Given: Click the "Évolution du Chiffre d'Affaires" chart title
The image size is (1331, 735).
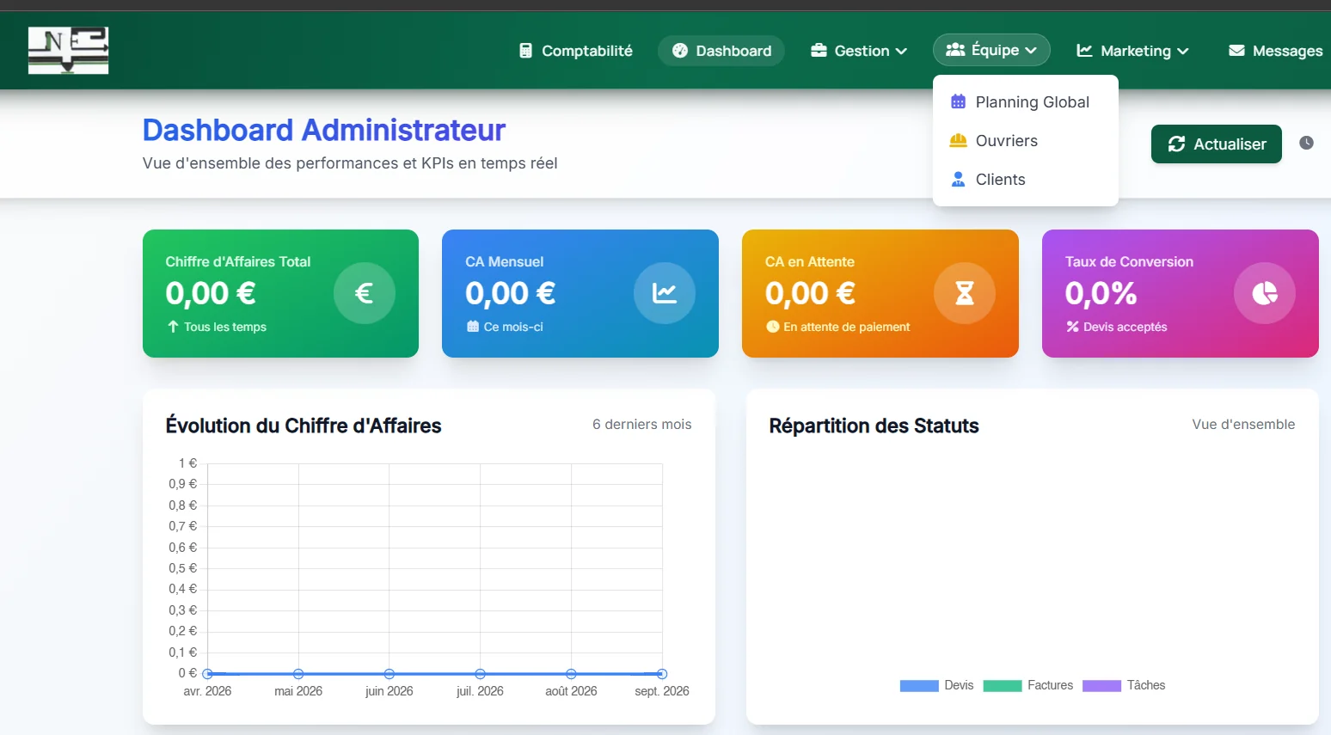Looking at the screenshot, I should (304, 426).
